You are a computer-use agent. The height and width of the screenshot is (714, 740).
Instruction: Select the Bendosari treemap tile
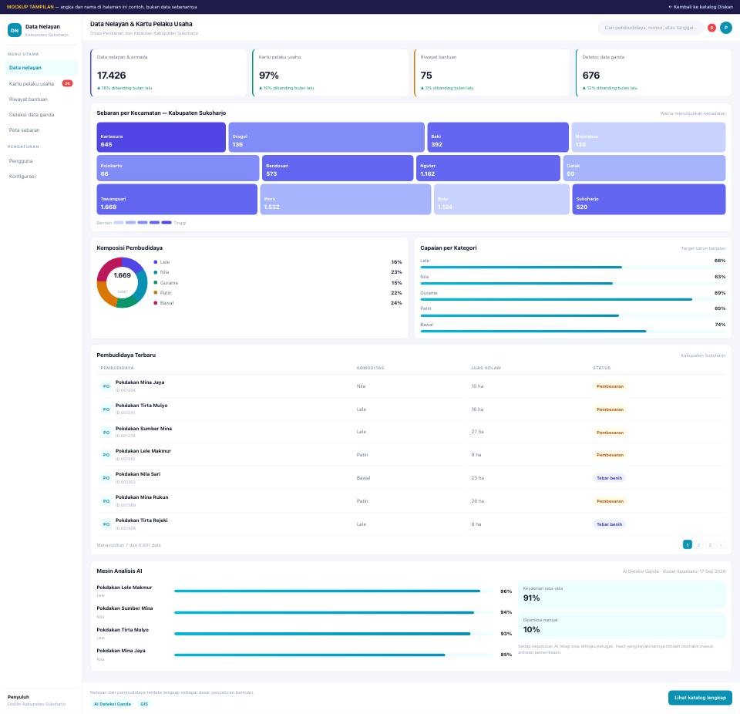pyautogui.click(x=338, y=168)
